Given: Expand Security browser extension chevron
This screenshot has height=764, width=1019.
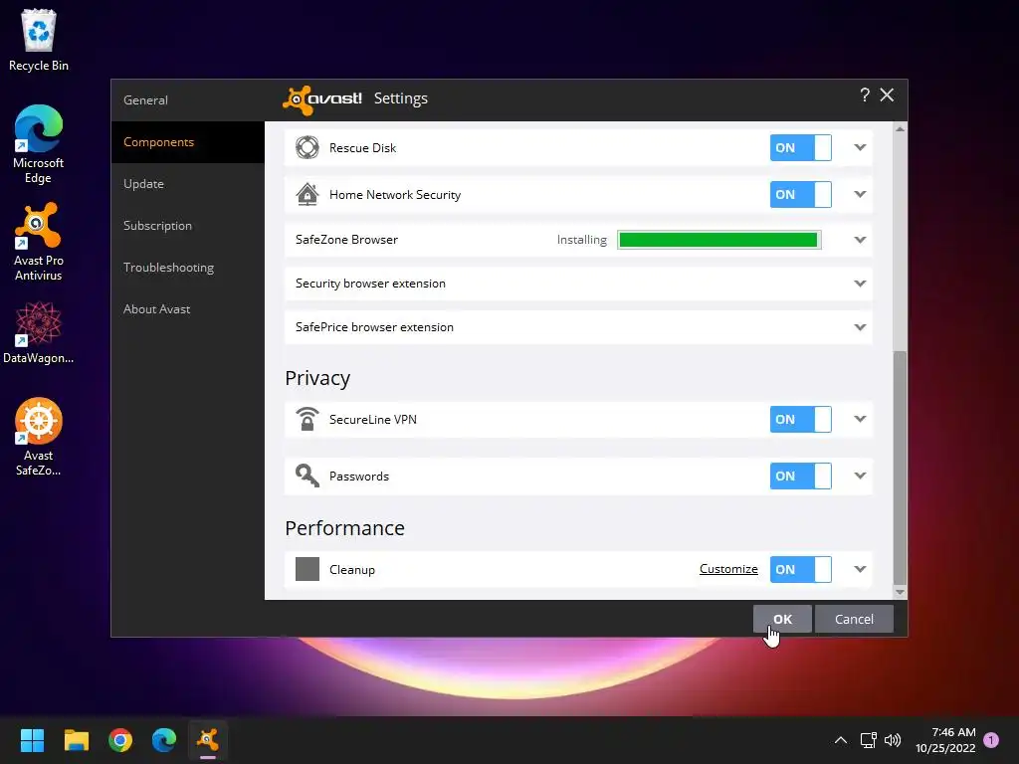Looking at the screenshot, I should pos(860,284).
